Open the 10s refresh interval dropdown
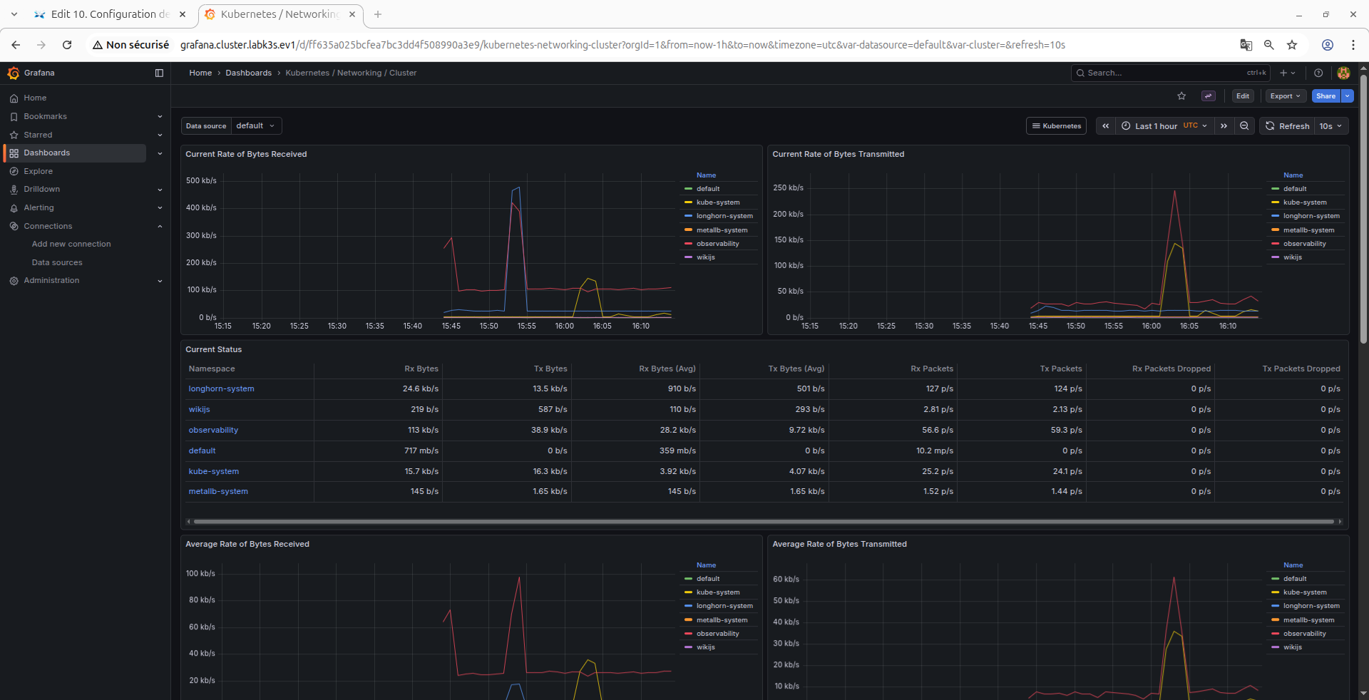Screen dimensions: 1369x700 [x=1330, y=126]
